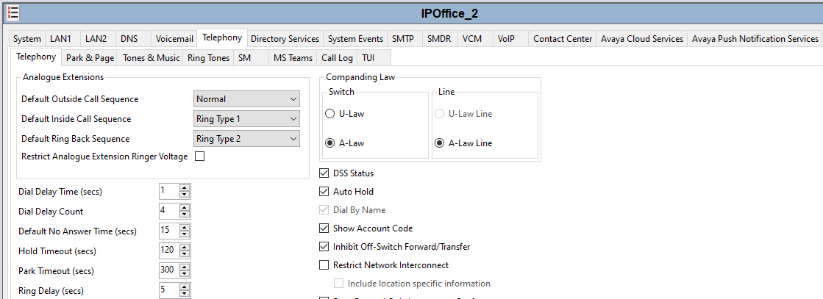Open the Avaya Cloud Services tab
Viewport: 823px width, 299px height.
tap(642, 39)
